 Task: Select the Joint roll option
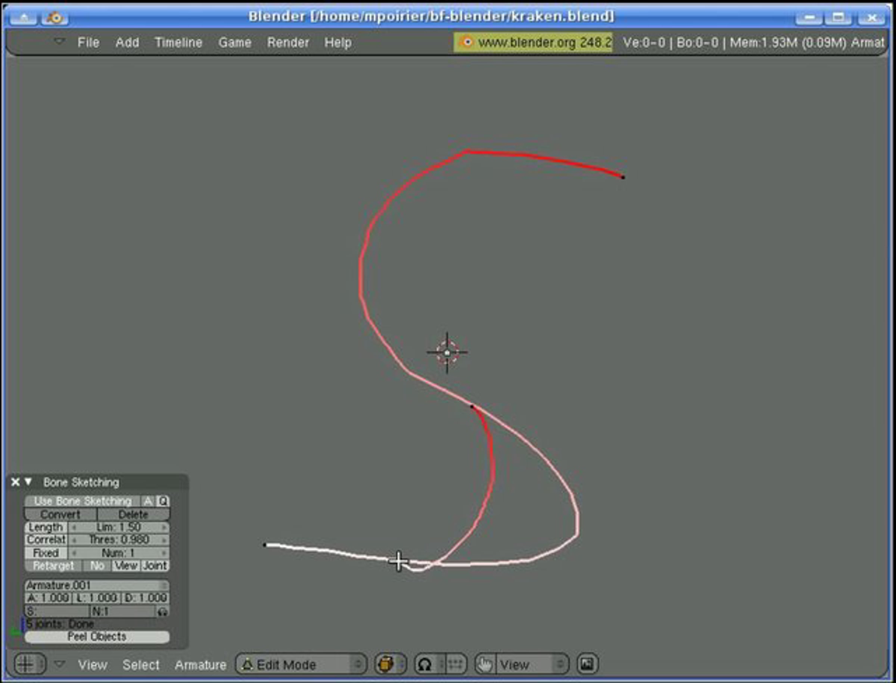tap(155, 565)
